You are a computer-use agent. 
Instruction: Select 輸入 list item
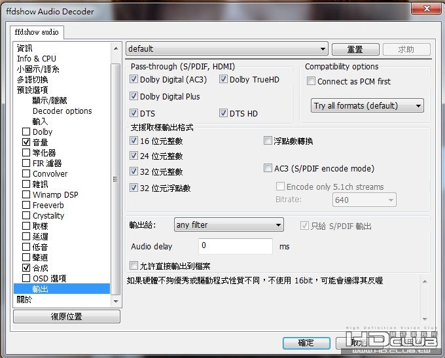tap(40, 121)
